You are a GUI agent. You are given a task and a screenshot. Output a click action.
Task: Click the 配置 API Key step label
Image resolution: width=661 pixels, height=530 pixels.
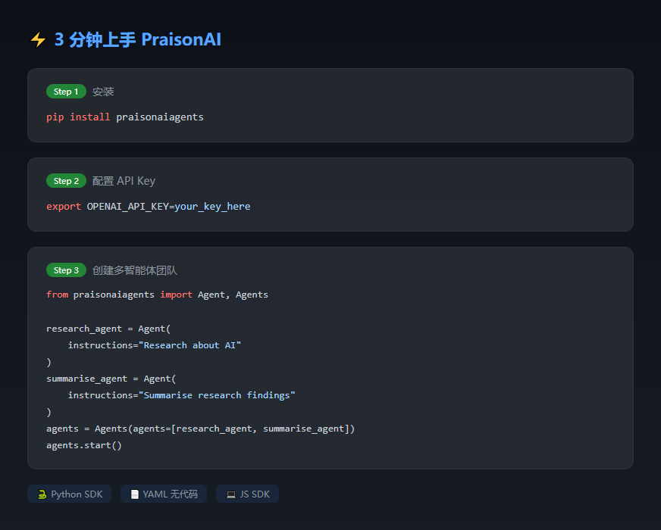pyautogui.click(x=124, y=181)
